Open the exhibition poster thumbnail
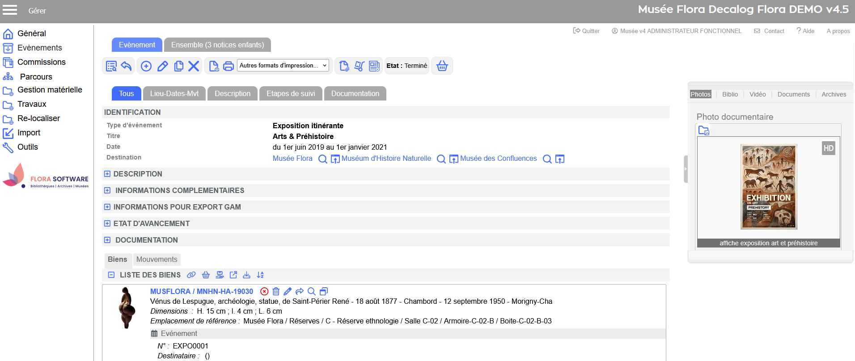The image size is (855, 361). click(768, 187)
